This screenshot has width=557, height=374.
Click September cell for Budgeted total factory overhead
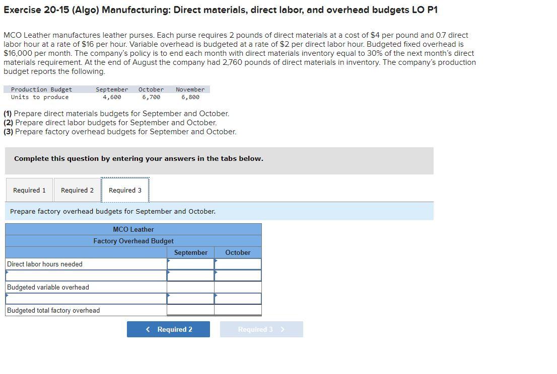point(190,310)
